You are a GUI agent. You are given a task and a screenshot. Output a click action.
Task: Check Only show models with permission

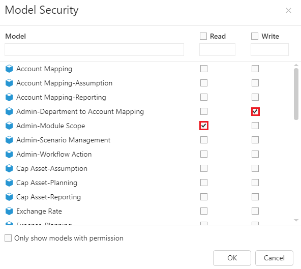8,238
